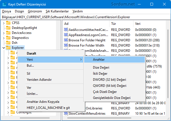Expand the DeviceAccess tree node
Viewport: 171px width, 121px height.
(4, 33)
